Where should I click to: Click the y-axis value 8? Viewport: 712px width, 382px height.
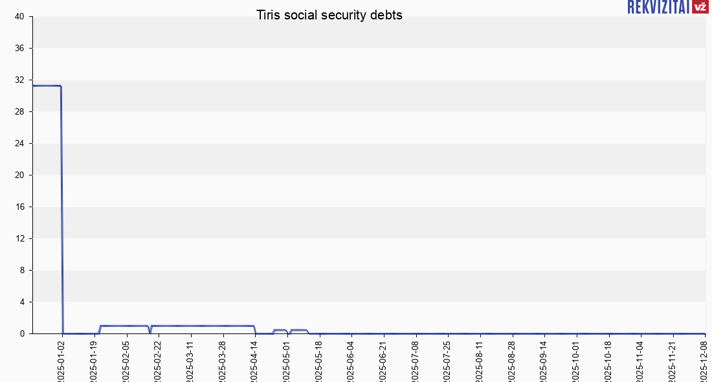tap(21, 271)
